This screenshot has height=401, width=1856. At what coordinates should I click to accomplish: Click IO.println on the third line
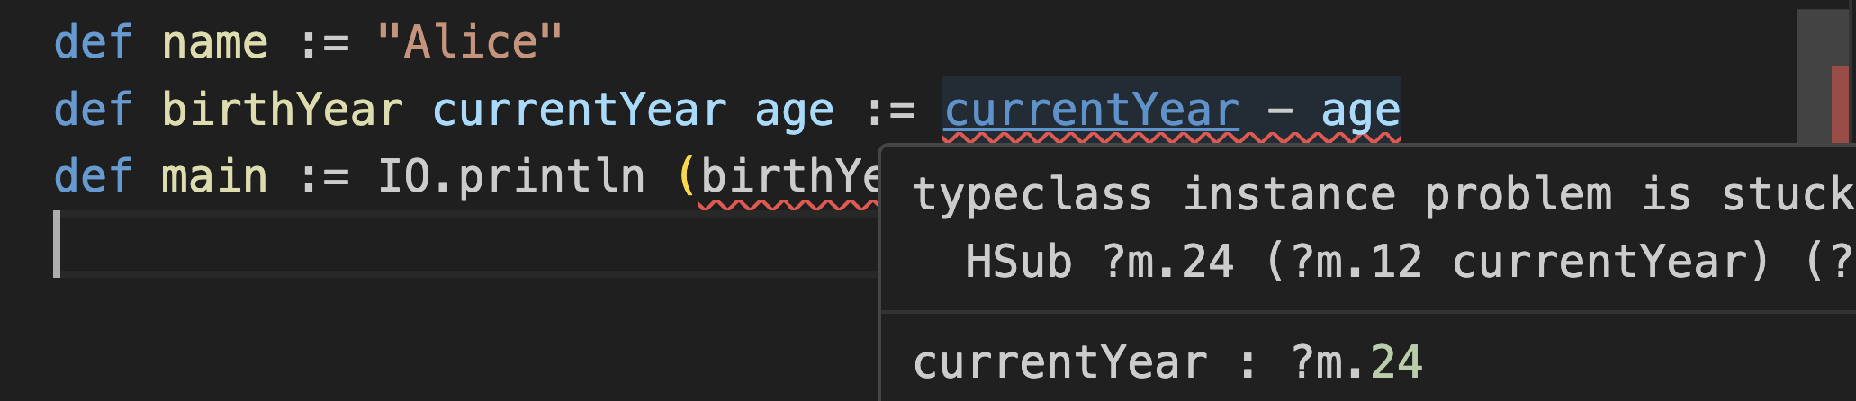[510, 176]
